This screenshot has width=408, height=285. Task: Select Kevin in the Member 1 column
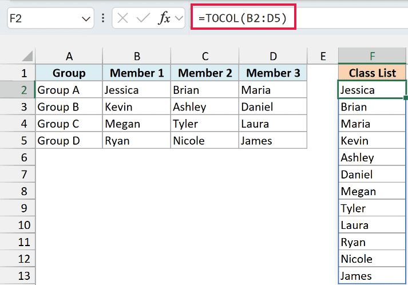coord(137,106)
